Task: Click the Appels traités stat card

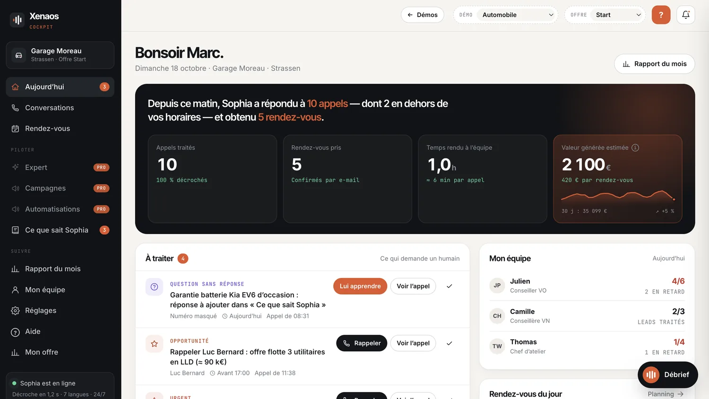Action: click(x=212, y=179)
